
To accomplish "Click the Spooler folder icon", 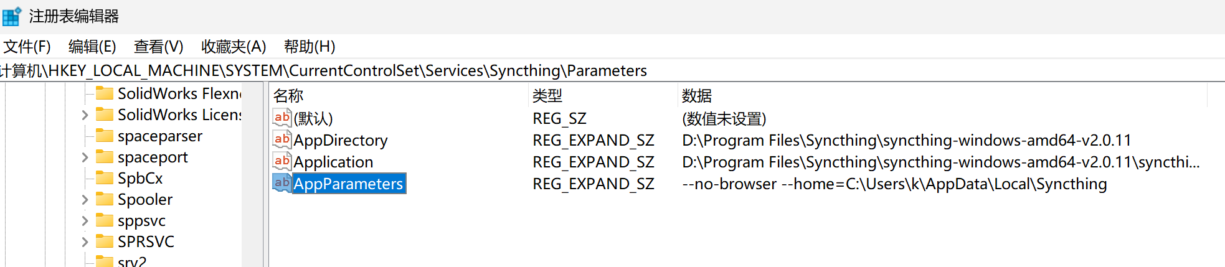I will pyautogui.click(x=105, y=199).
